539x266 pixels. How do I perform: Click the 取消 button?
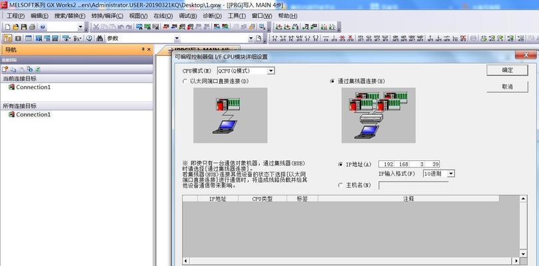point(508,87)
